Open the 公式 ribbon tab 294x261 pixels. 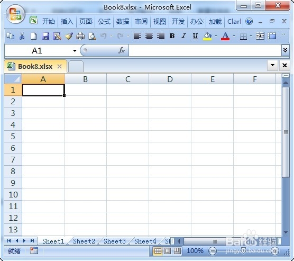[x=104, y=21]
